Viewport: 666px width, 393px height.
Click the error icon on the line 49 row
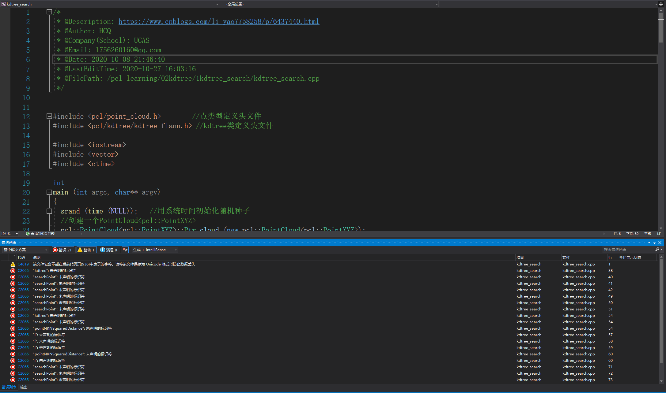(13, 296)
